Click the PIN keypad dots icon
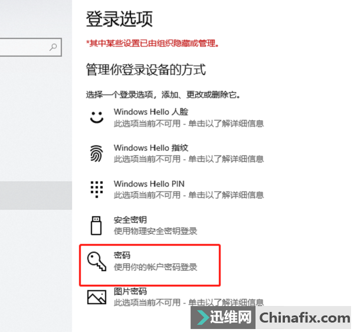 coord(97,190)
